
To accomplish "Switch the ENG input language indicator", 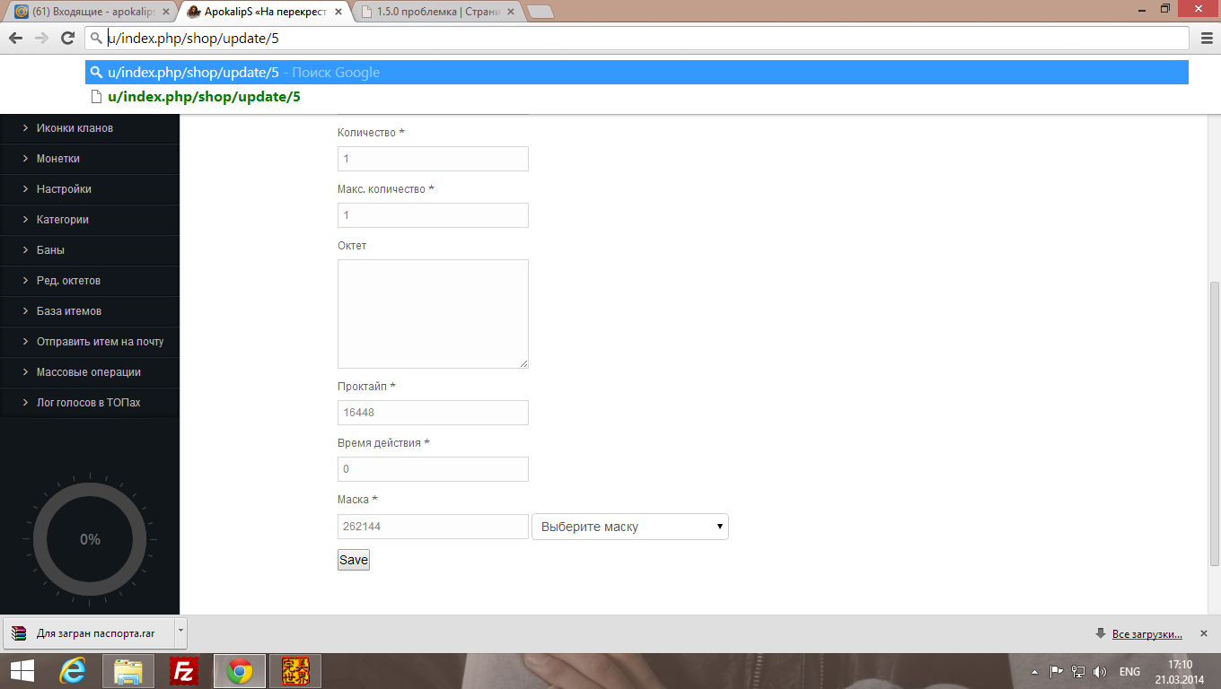I will (1130, 672).
